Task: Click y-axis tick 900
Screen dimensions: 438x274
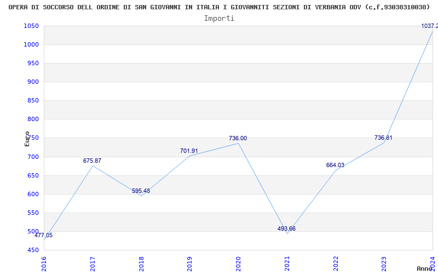Action: click(33, 82)
